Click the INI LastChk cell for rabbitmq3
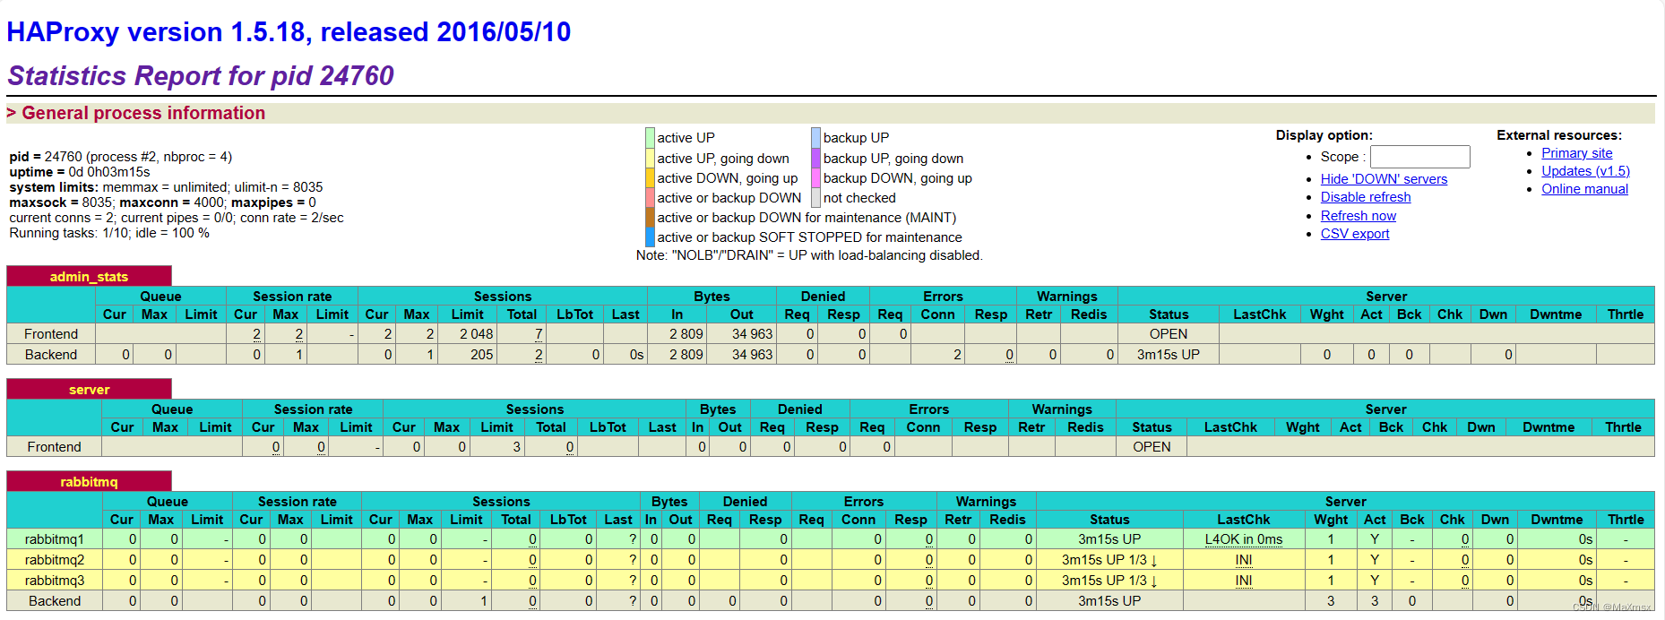This screenshot has width=1665, height=620. pyautogui.click(x=1243, y=581)
